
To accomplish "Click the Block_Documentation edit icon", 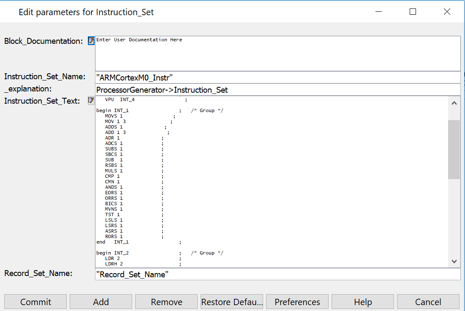I will point(91,40).
